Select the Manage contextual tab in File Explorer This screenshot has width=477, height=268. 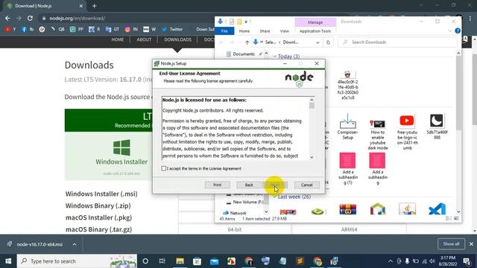click(x=315, y=22)
